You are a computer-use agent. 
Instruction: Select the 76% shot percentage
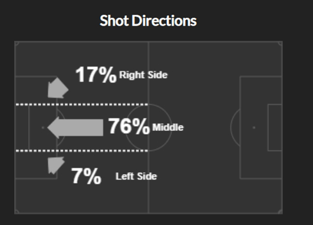pyautogui.click(x=129, y=127)
